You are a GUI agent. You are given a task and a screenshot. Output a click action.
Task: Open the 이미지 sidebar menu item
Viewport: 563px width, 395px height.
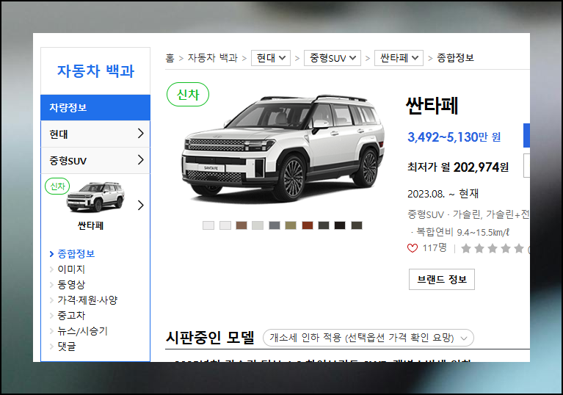(71, 269)
